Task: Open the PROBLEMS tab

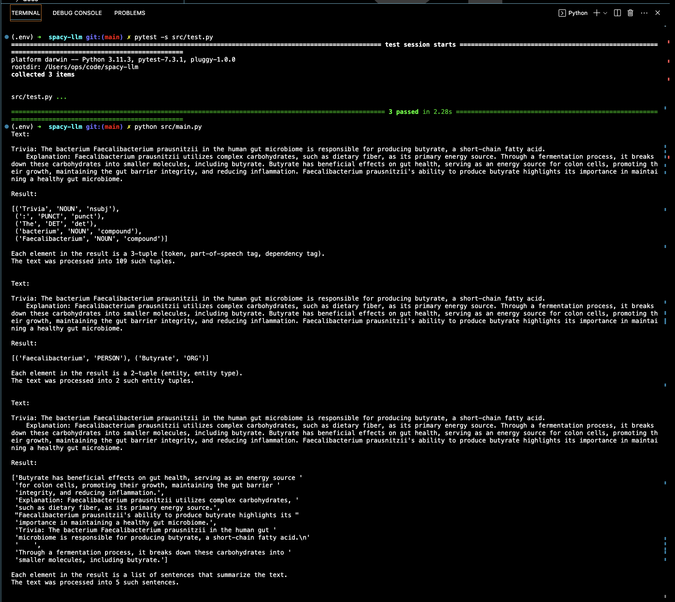Action: (x=130, y=13)
